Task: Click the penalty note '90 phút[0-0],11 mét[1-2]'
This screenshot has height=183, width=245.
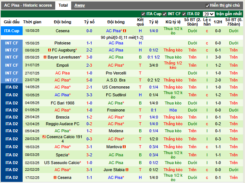Action: click(x=122, y=37)
